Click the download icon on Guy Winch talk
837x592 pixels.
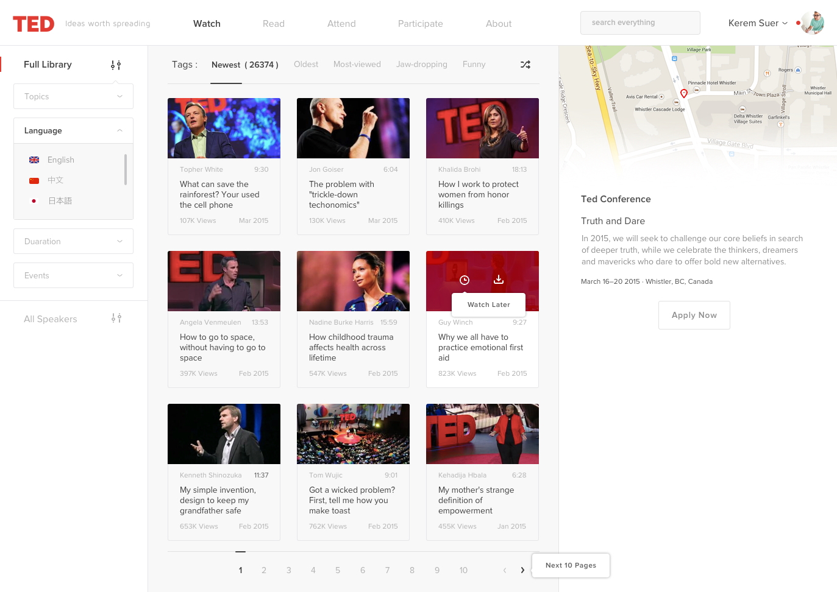[x=499, y=279]
